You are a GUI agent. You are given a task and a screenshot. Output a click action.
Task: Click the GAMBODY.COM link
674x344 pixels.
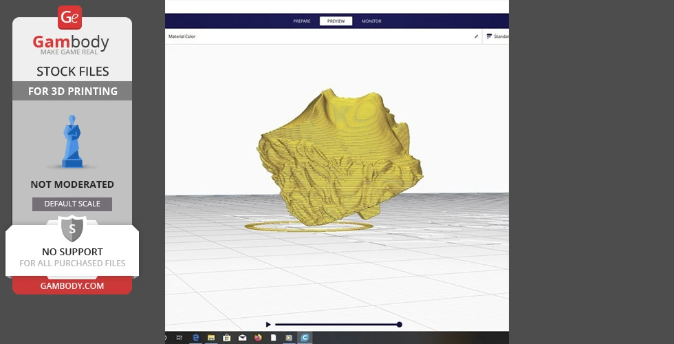tap(72, 286)
